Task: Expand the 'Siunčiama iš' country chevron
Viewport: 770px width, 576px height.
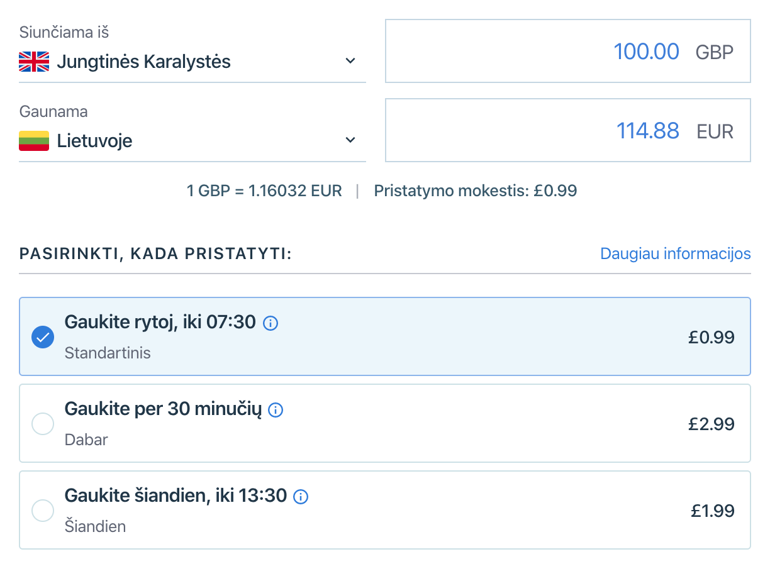Action: click(350, 62)
